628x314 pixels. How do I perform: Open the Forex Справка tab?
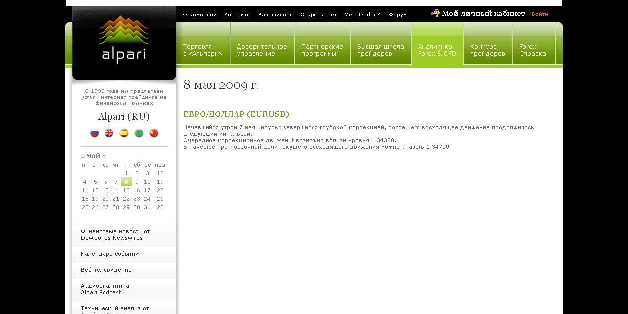(x=533, y=50)
